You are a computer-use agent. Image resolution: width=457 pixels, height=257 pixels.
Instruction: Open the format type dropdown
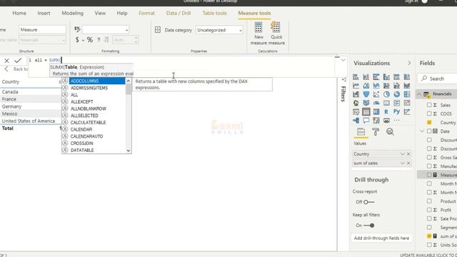[106, 30]
